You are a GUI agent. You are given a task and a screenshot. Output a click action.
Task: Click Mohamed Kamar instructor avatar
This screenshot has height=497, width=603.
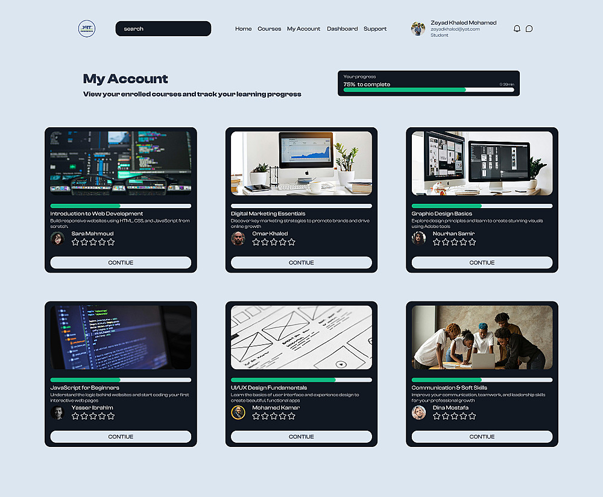238,413
